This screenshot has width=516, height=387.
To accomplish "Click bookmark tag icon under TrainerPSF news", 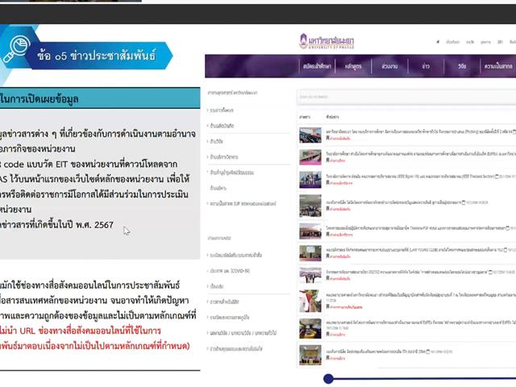I will 328,235.
